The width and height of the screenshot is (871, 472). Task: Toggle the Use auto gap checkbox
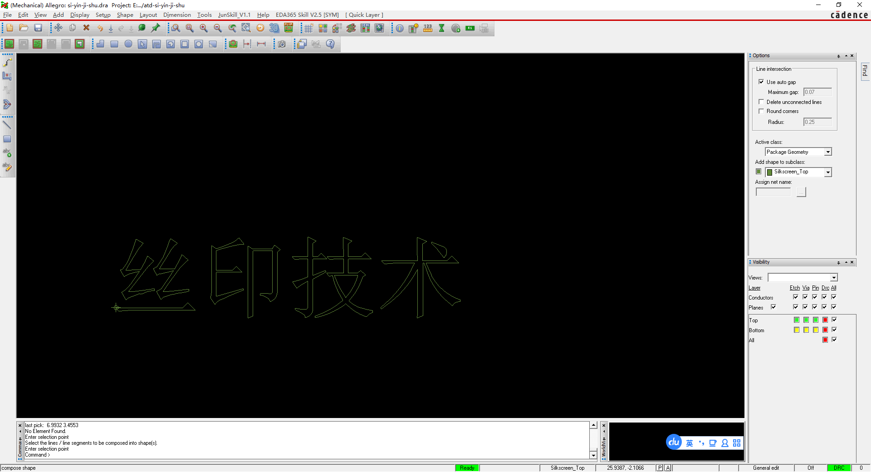(x=761, y=82)
